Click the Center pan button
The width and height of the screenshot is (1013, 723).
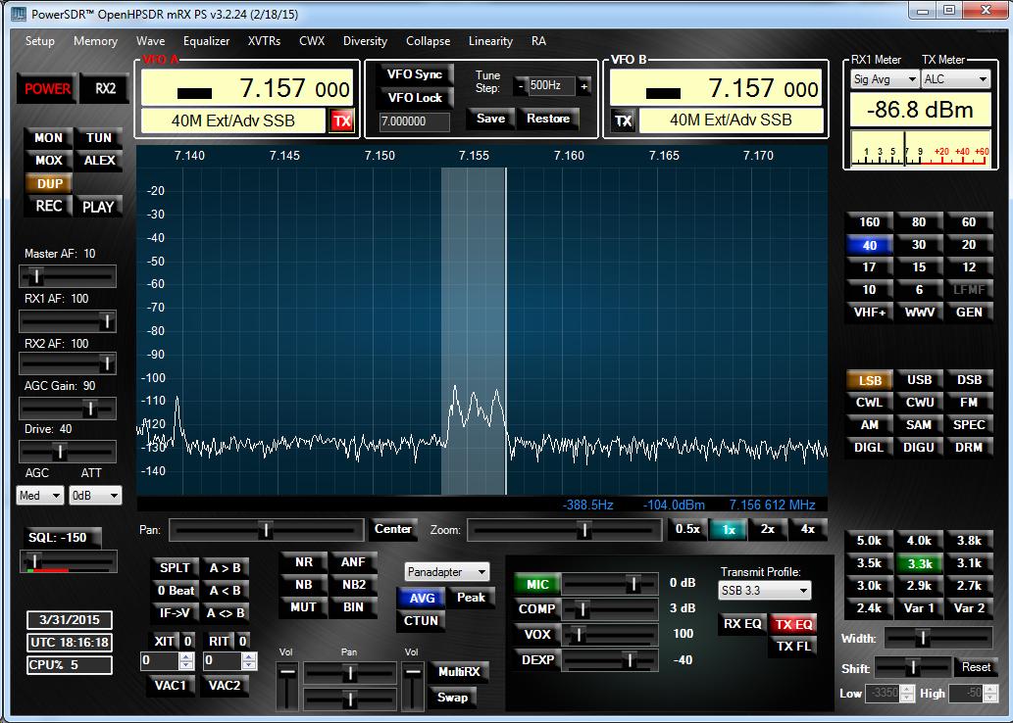click(393, 529)
